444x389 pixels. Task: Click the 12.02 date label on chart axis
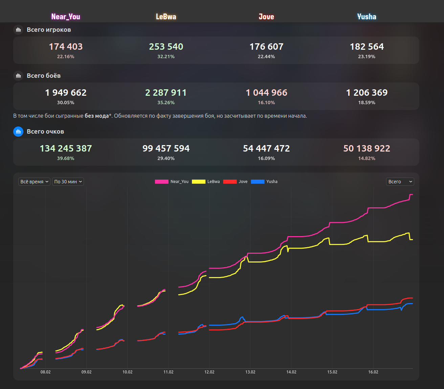209,372
